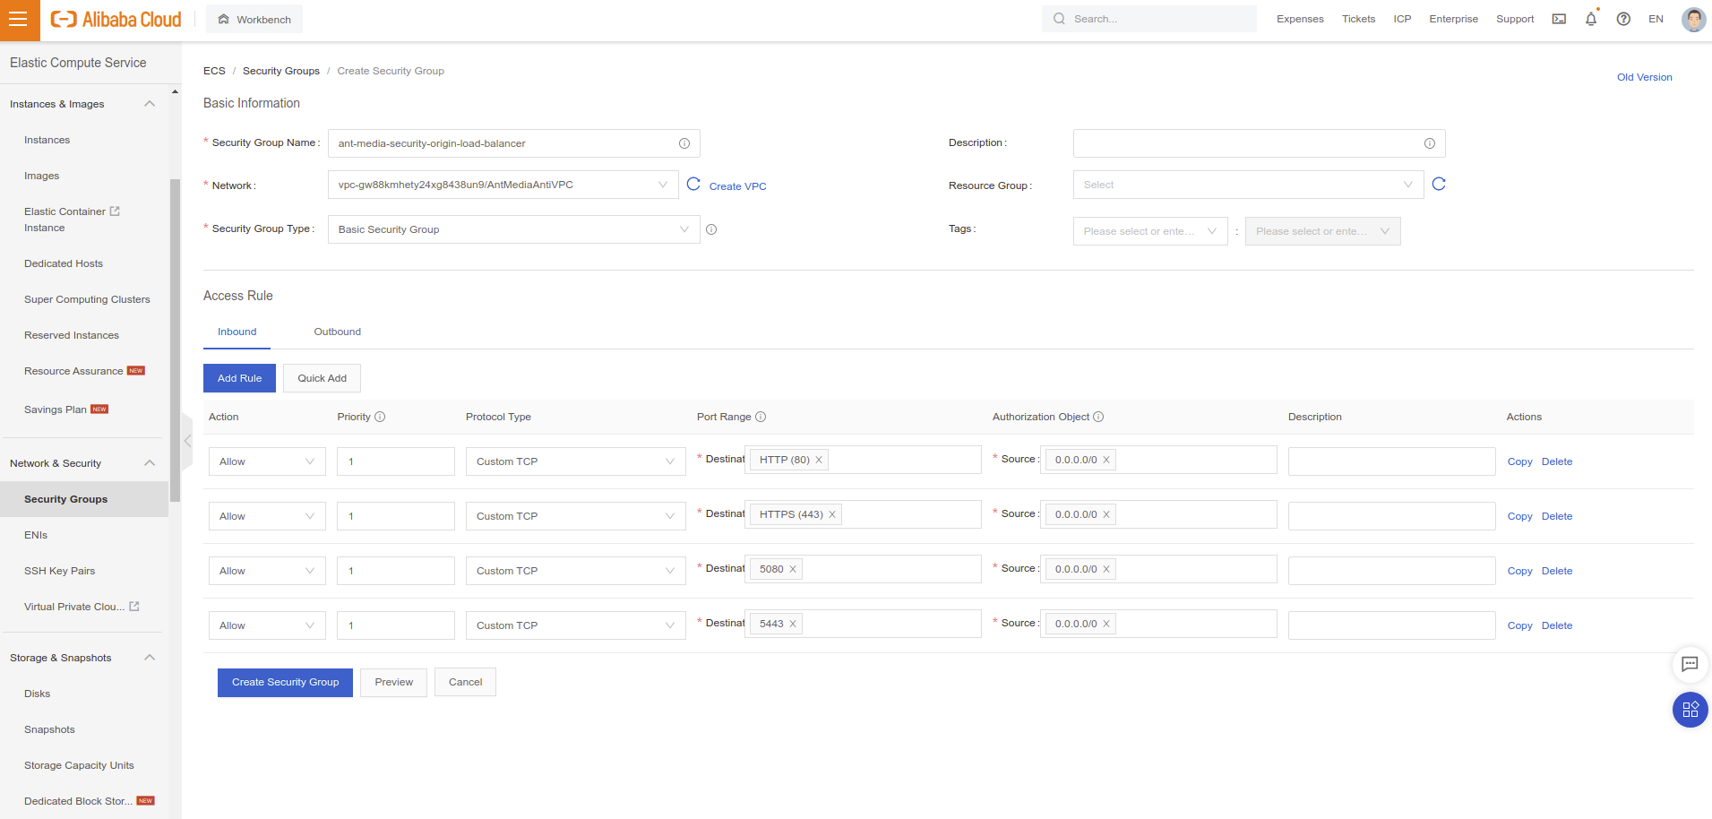The height and width of the screenshot is (819, 1712).
Task: Click the Cancel button
Action: (465, 682)
